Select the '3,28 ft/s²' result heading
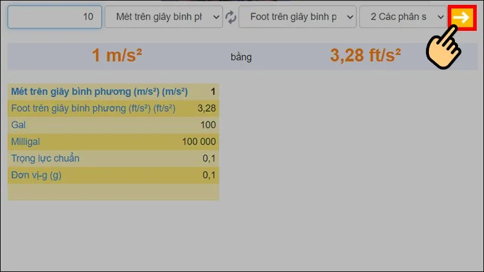The height and width of the screenshot is (272, 484). click(x=365, y=56)
